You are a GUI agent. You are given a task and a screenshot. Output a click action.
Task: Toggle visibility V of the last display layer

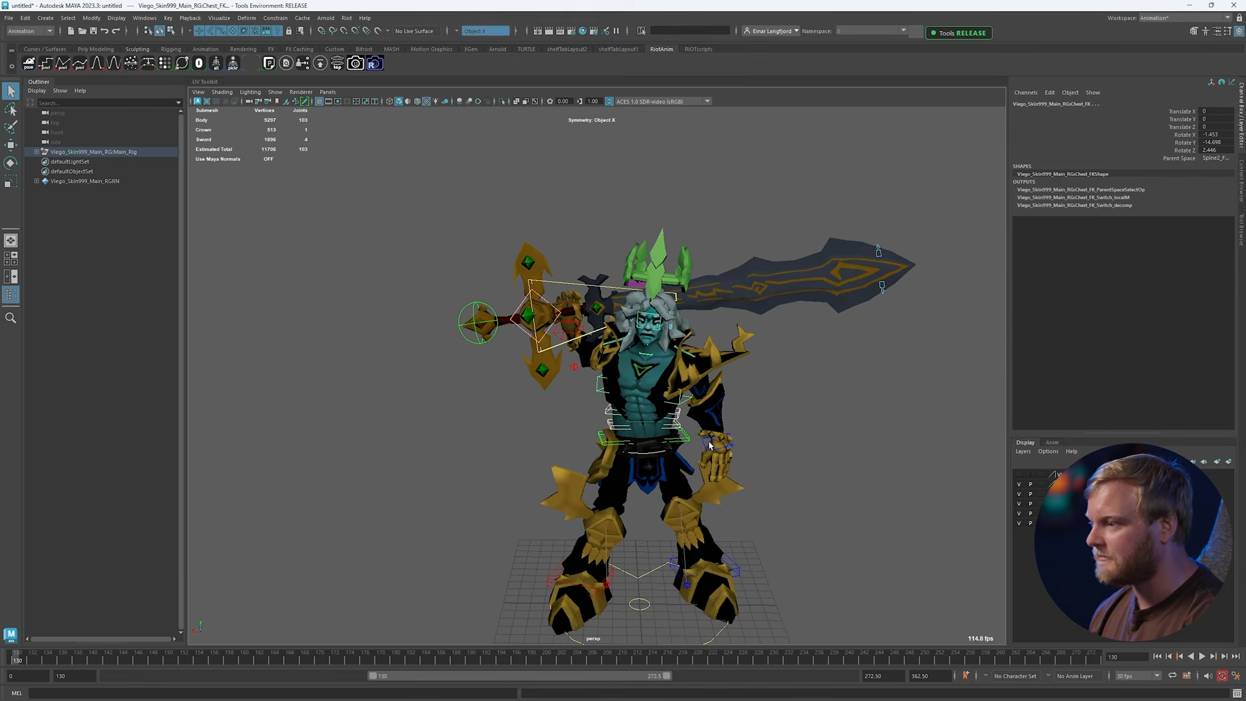(x=1019, y=523)
